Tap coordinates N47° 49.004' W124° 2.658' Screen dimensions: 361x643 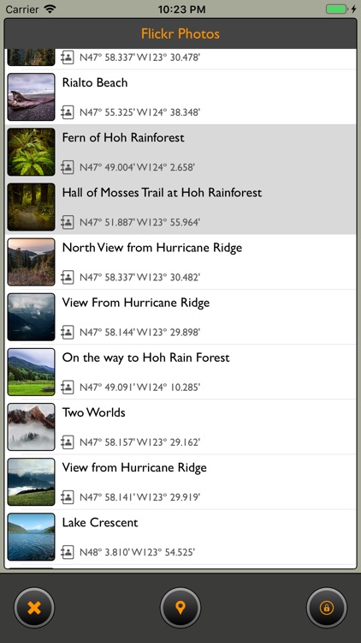[137, 167]
